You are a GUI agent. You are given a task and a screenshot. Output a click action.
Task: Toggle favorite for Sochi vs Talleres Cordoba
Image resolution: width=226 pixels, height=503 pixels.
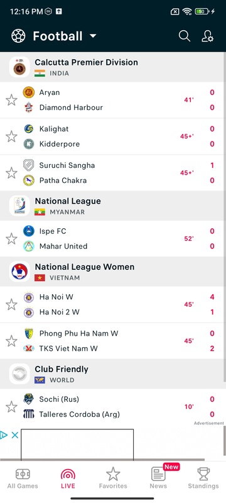click(11, 407)
